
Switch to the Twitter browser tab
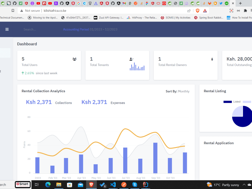(x=221, y=3)
